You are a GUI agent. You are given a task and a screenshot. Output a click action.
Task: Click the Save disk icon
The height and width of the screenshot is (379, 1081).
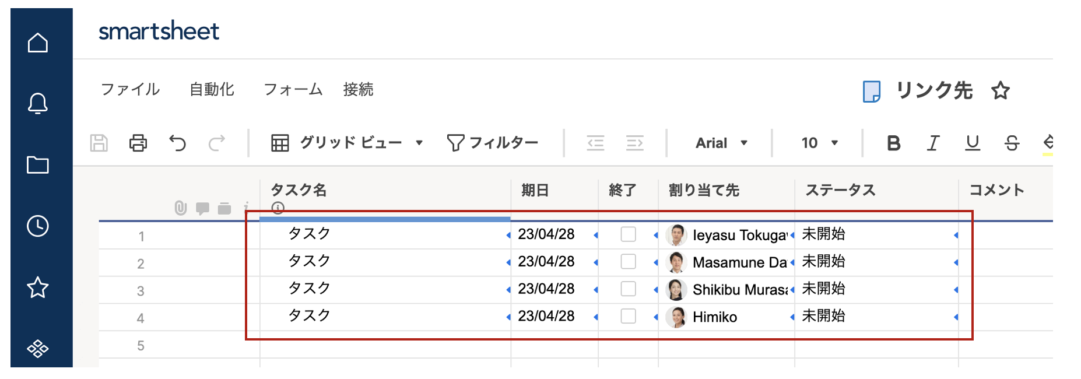pos(99,143)
